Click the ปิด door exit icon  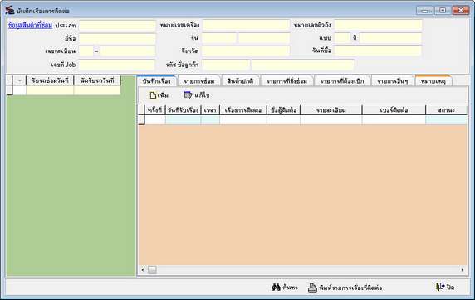point(440,287)
